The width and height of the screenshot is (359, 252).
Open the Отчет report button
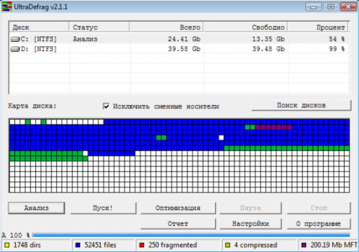178,224
